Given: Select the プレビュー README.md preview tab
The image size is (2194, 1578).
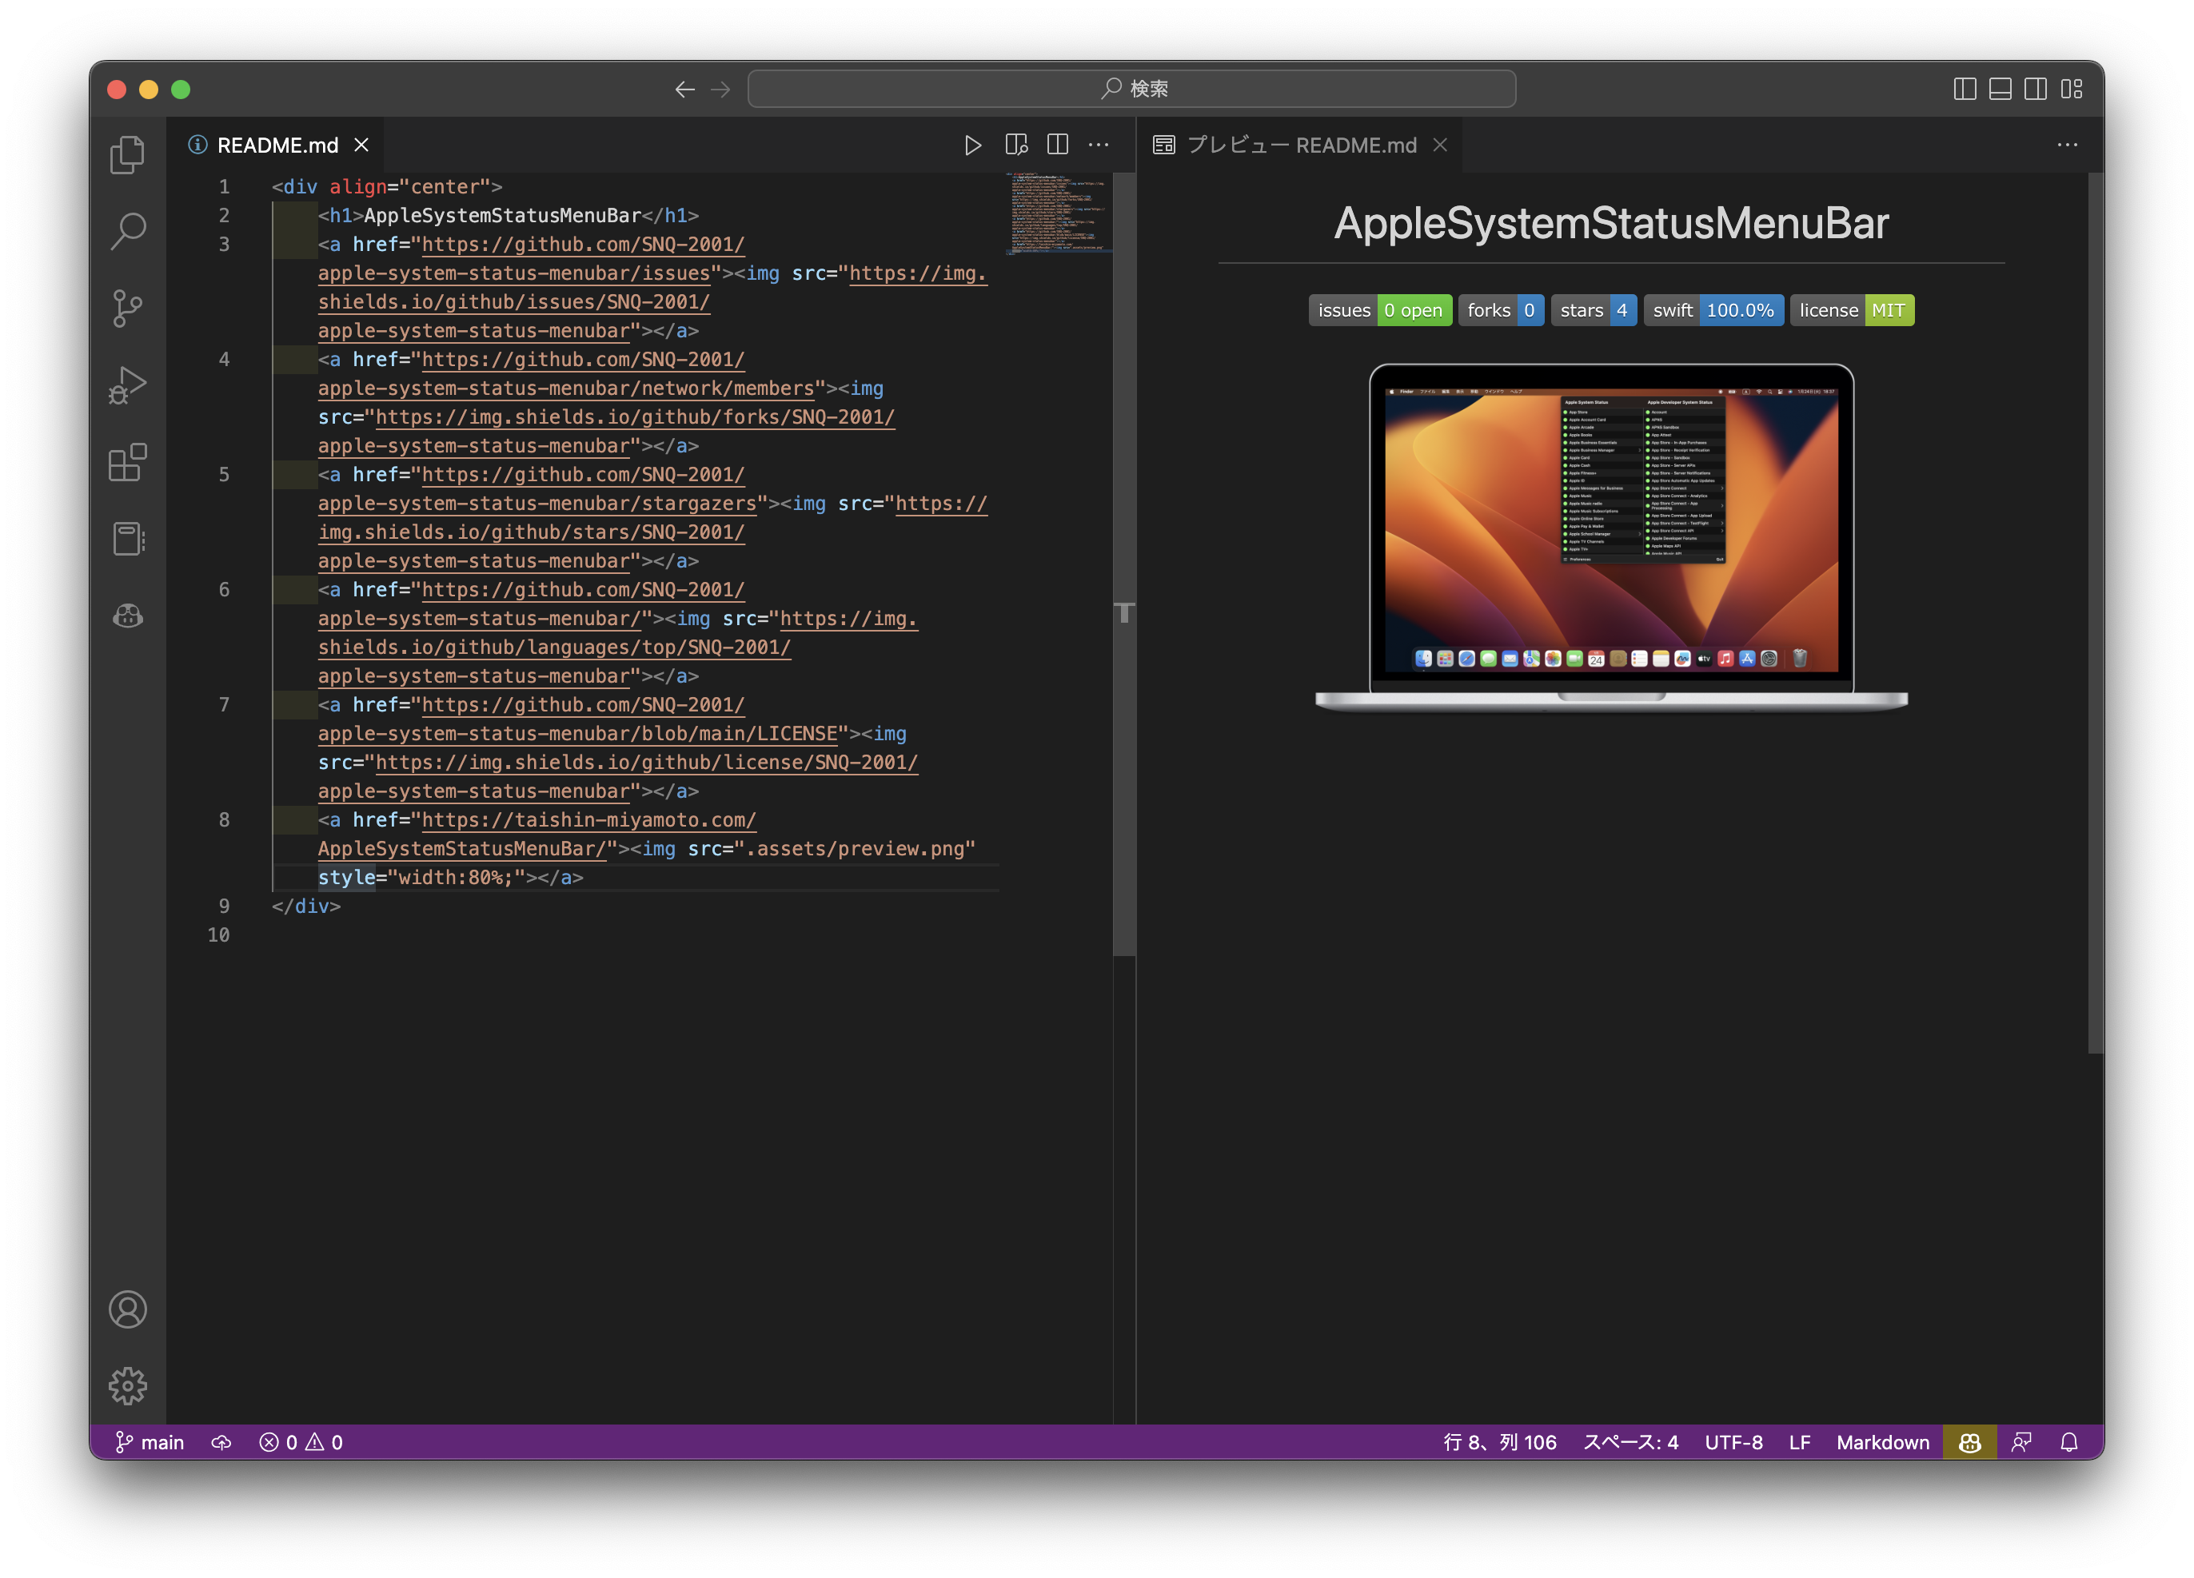Looking at the screenshot, I should pos(1300,145).
